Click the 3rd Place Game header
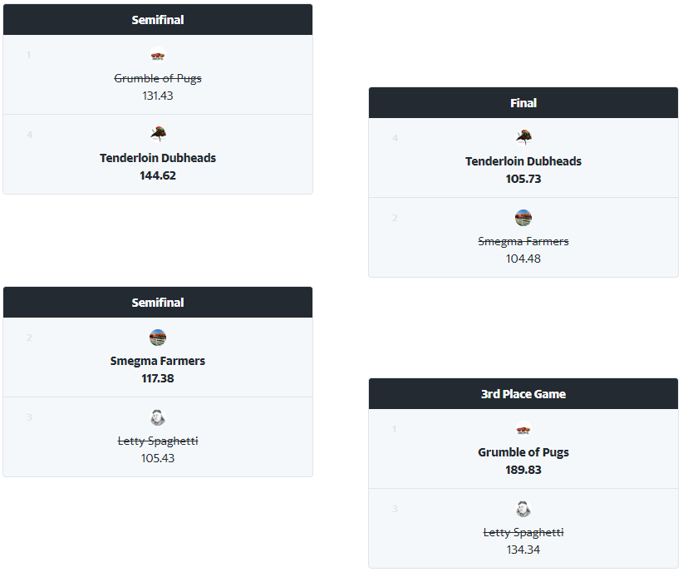 tap(523, 394)
